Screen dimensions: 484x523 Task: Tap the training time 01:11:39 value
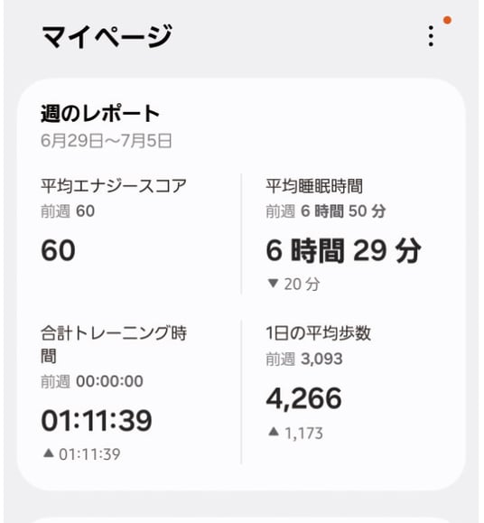click(x=97, y=421)
